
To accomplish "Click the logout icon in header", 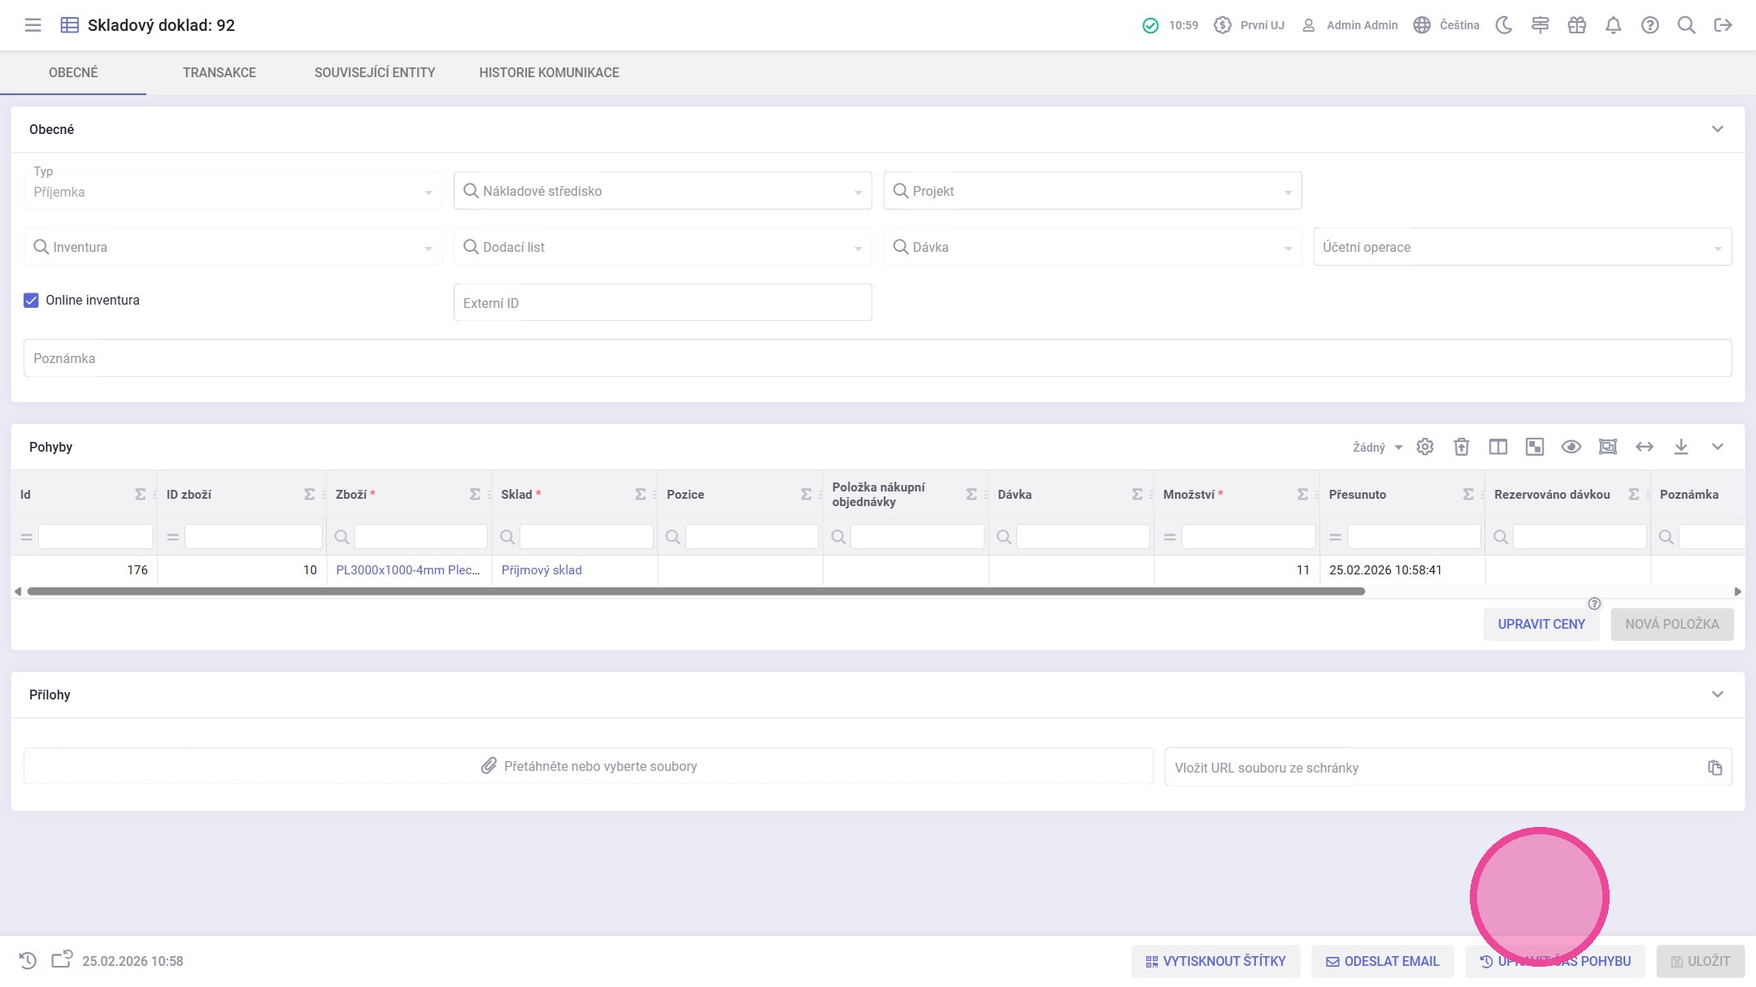I will [x=1723, y=25].
